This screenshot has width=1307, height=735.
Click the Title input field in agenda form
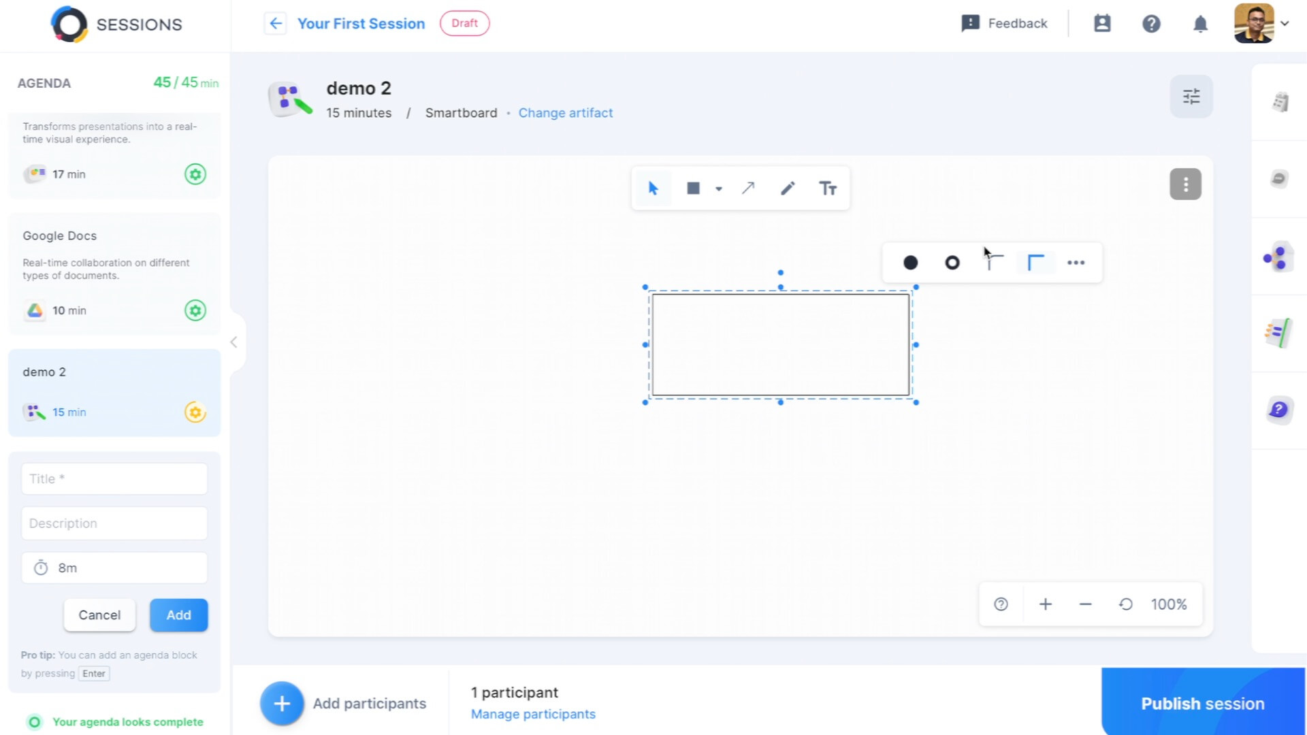pyautogui.click(x=114, y=478)
